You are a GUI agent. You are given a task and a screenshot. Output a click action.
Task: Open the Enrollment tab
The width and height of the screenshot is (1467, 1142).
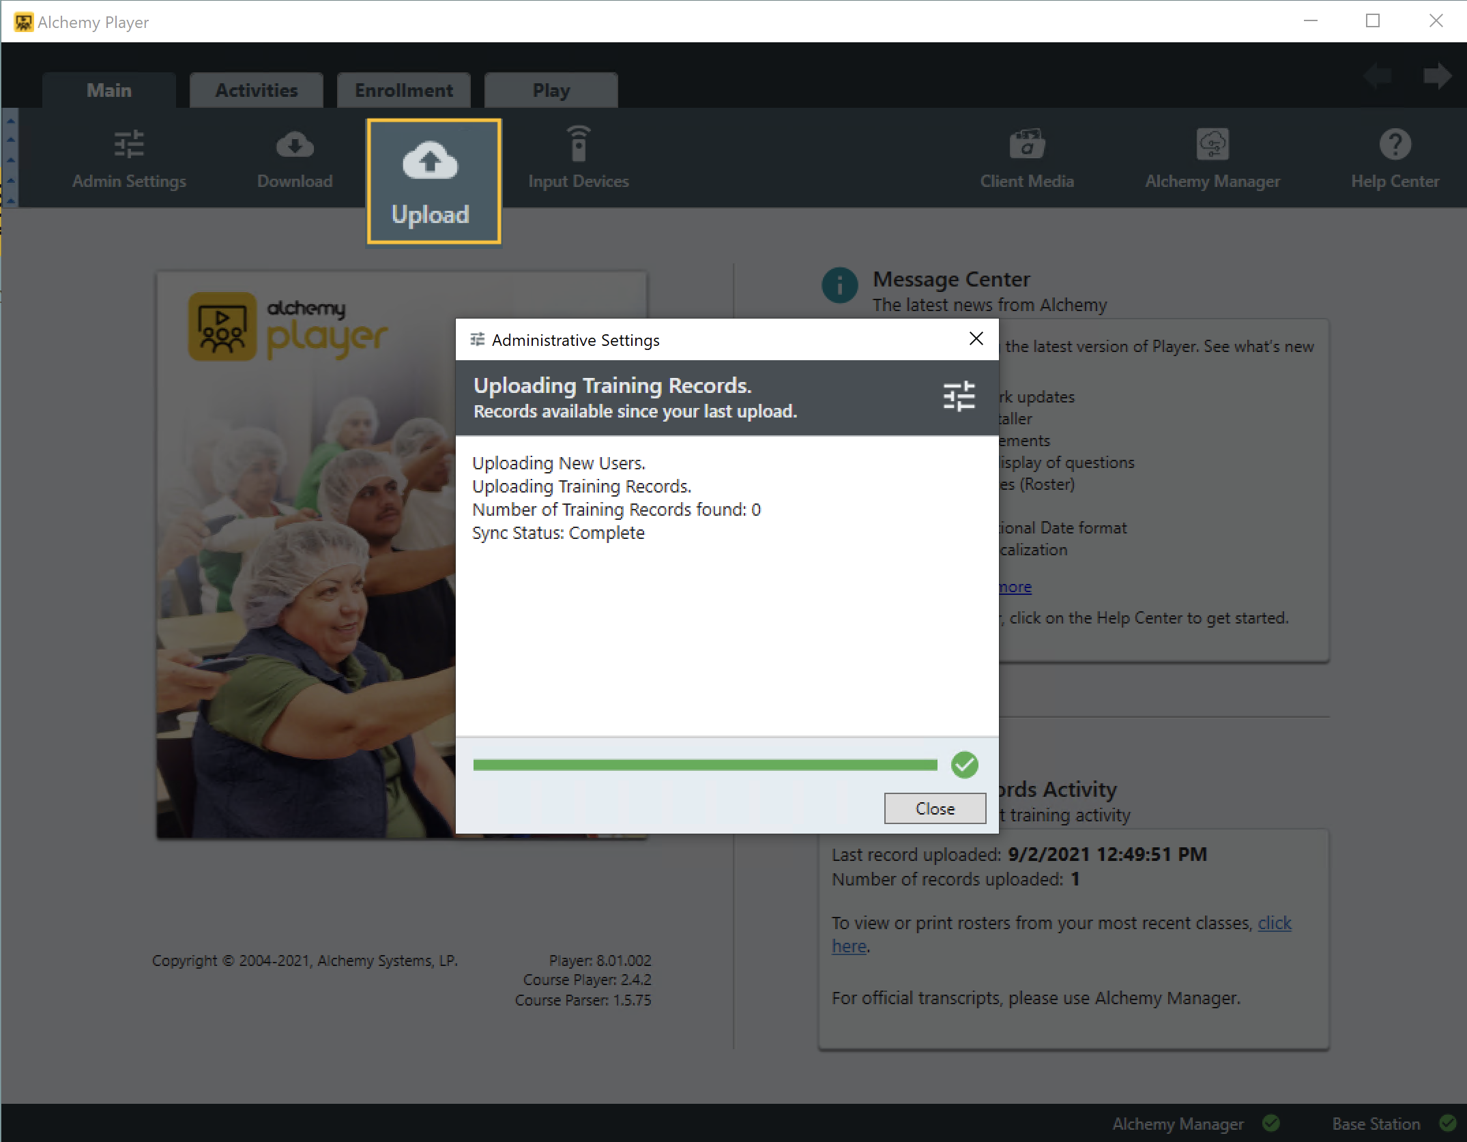(x=404, y=90)
